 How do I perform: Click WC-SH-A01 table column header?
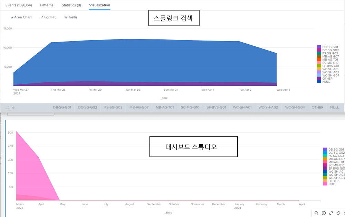click(242, 107)
